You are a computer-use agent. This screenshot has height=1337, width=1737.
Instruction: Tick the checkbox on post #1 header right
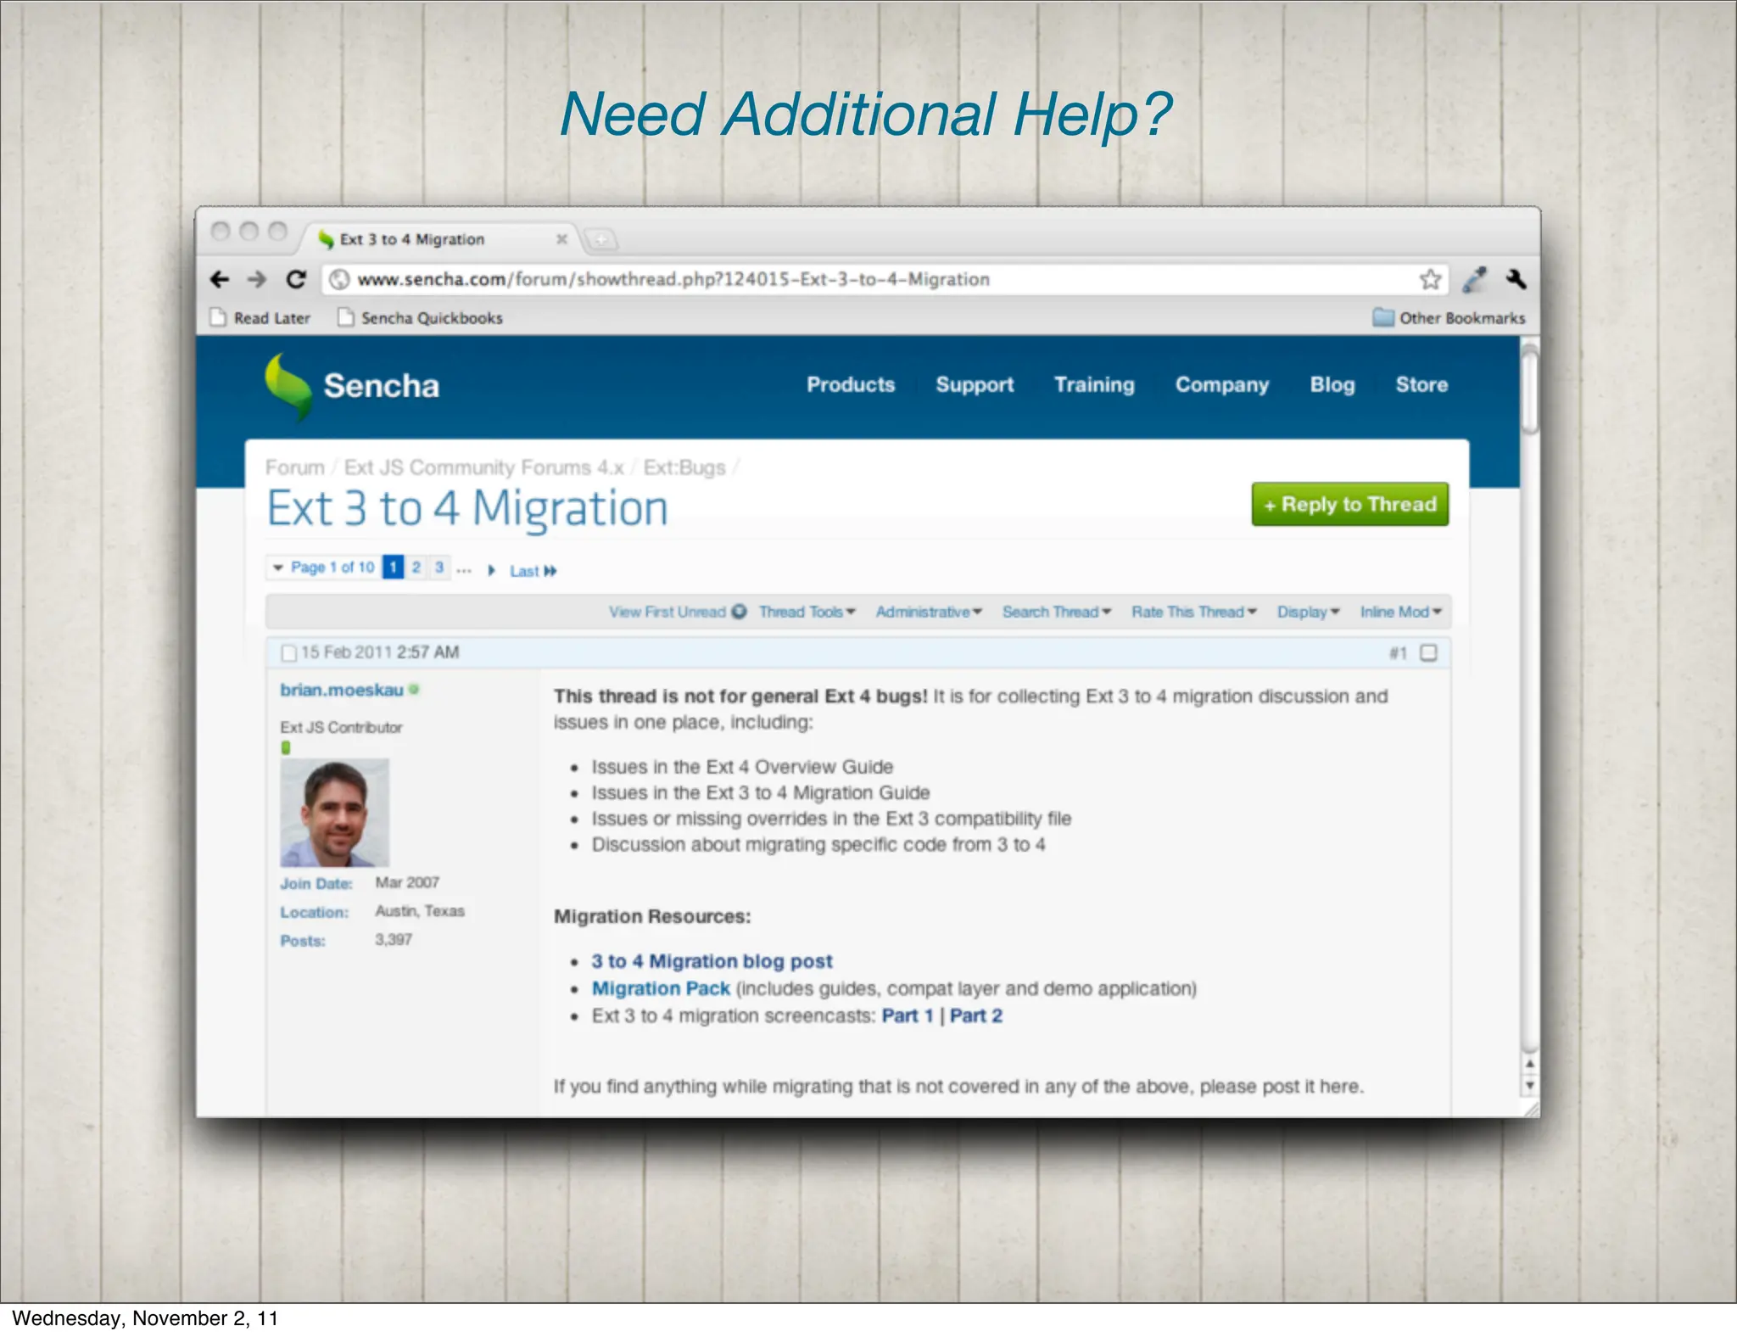(1428, 652)
